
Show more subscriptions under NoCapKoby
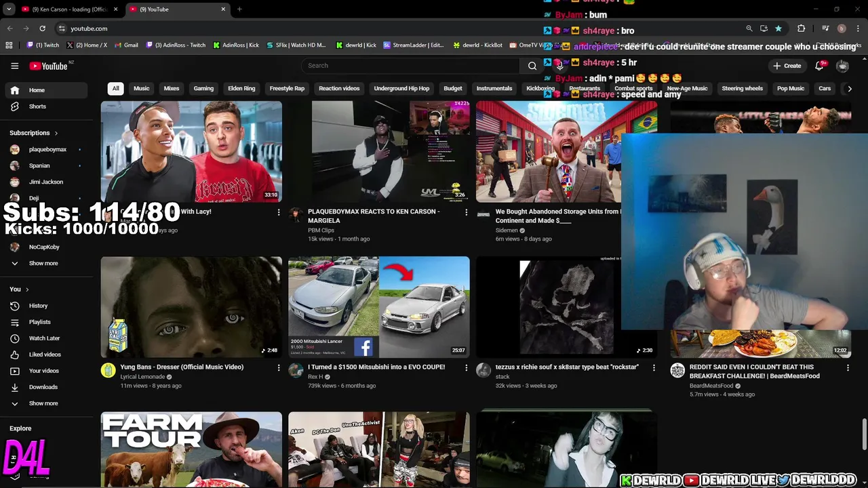pos(44,263)
